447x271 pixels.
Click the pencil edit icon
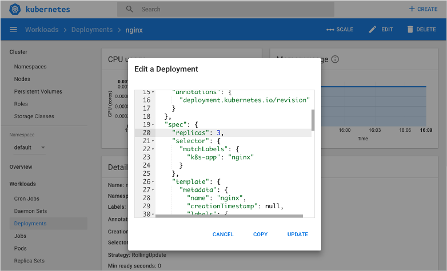[372, 29]
